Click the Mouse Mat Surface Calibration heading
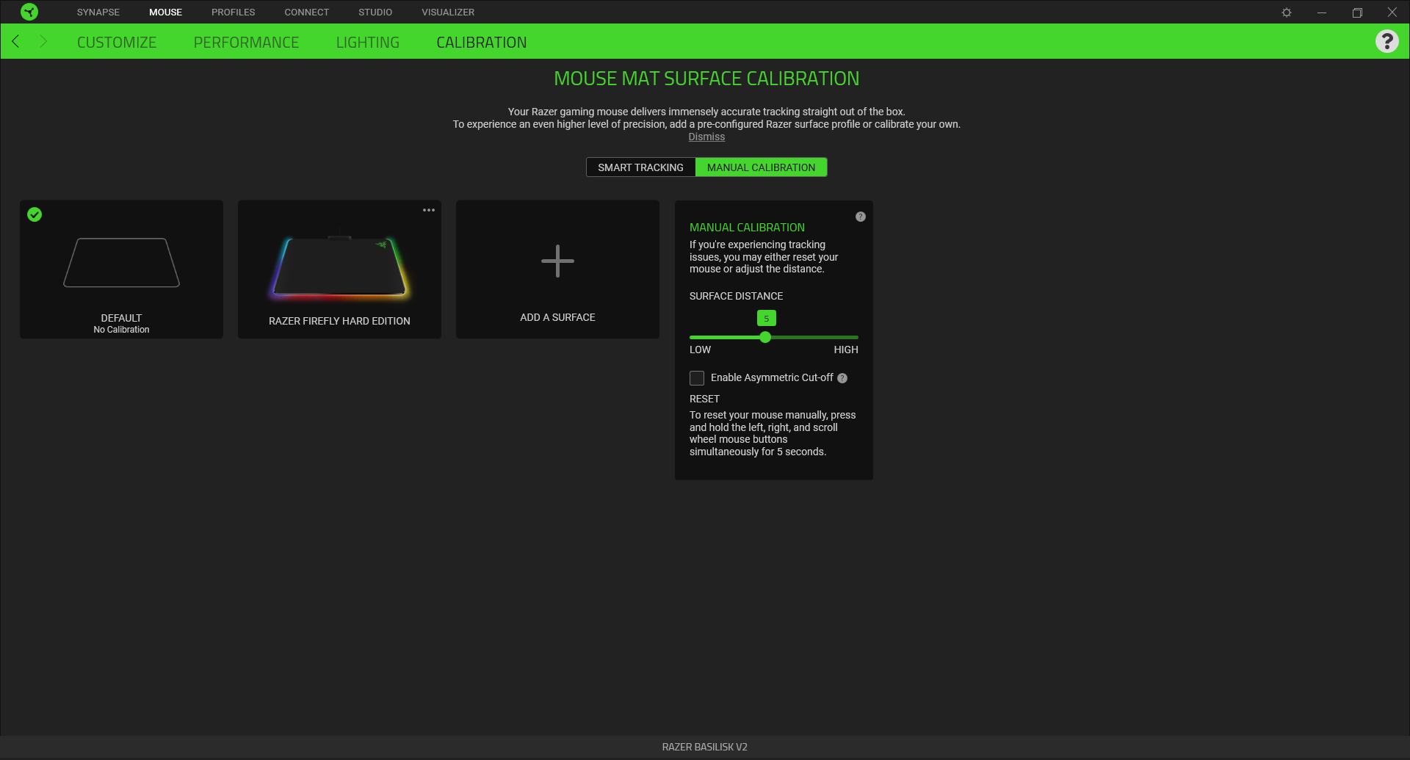 [x=706, y=79]
